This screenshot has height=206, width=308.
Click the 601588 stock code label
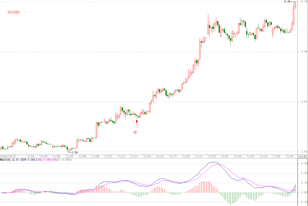pyautogui.click(x=14, y=12)
